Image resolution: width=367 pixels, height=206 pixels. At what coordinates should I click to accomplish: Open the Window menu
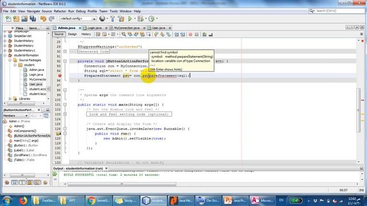coord(126,11)
